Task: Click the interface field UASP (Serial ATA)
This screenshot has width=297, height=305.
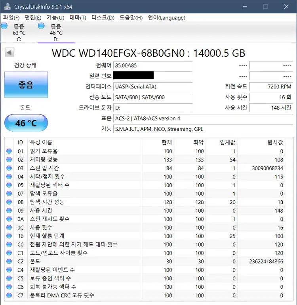Action: coord(153,86)
